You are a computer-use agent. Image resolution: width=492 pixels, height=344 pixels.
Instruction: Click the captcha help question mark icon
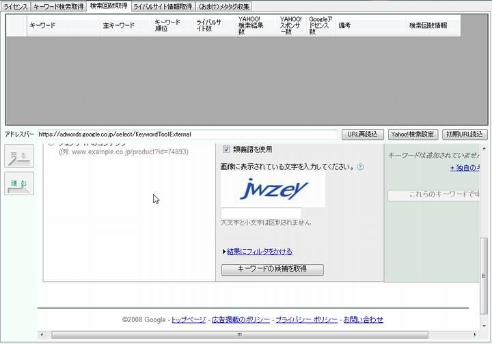pyautogui.click(x=361, y=167)
